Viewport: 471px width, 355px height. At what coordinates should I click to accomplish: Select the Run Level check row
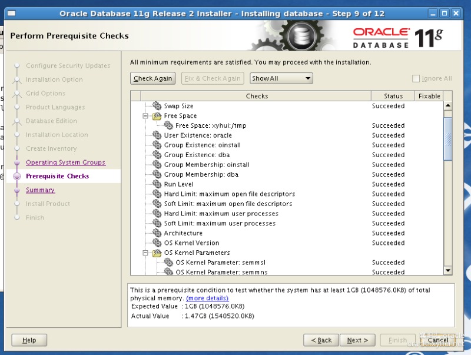tap(287, 184)
